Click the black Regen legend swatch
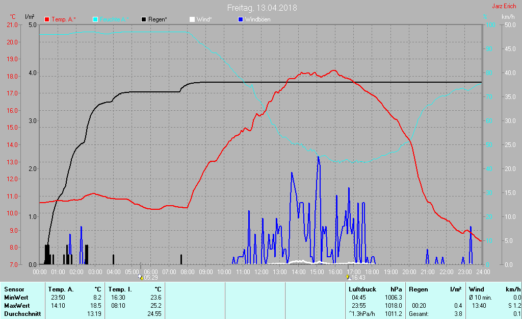This screenshot has height=319, width=522. [144, 19]
